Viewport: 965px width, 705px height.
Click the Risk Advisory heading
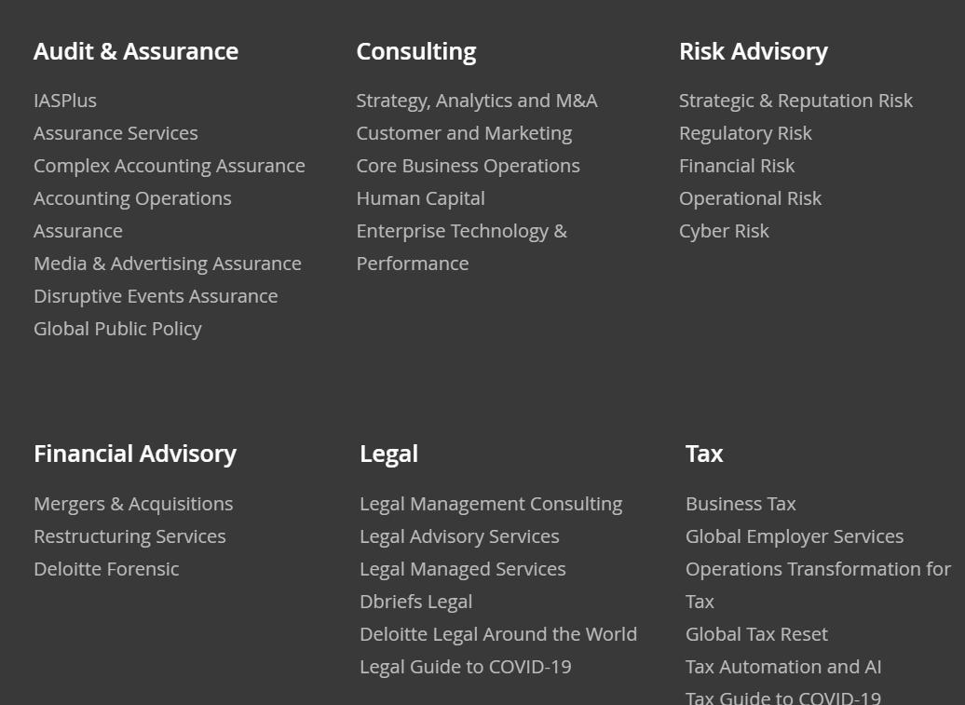coord(754,51)
